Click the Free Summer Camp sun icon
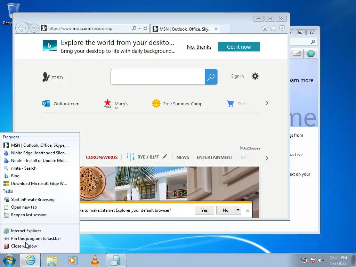The image size is (356, 267). click(x=156, y=104)
